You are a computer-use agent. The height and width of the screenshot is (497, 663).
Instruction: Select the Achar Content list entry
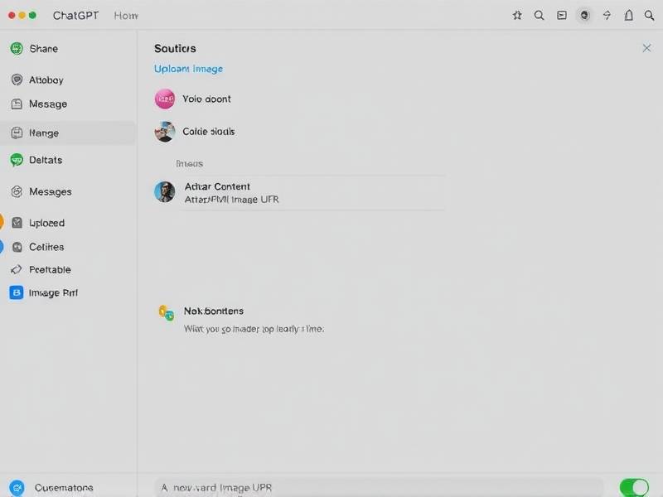(x=217, y=187)
